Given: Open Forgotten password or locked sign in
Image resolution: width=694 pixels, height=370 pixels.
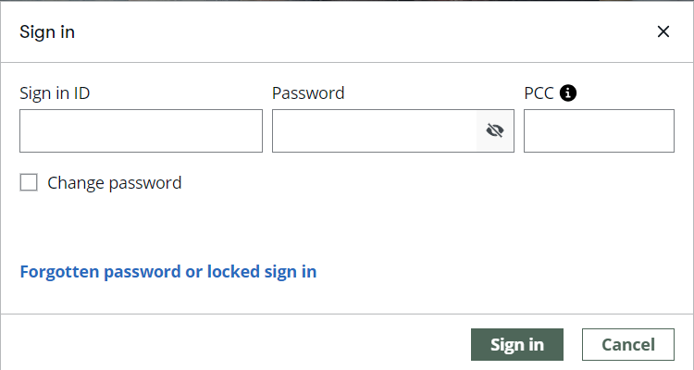Looking at the screenshot, I should 168,271.
